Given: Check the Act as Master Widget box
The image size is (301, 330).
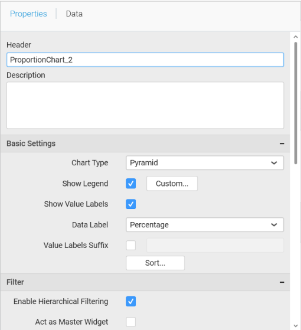Looking at the screenshot, I should pyautogui.click(x=131, y=322).
